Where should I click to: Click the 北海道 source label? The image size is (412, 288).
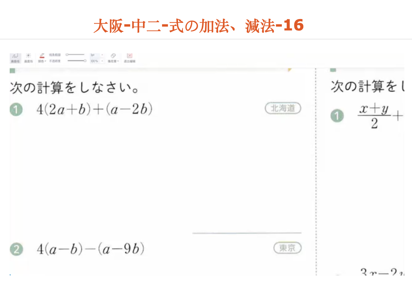(283, 108)
